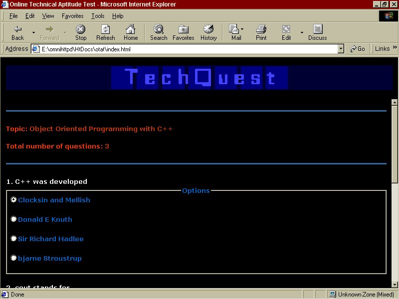The image size is (399, 299).
Task: Click the frame scrollbar down arrow
Action: point(395,285)
